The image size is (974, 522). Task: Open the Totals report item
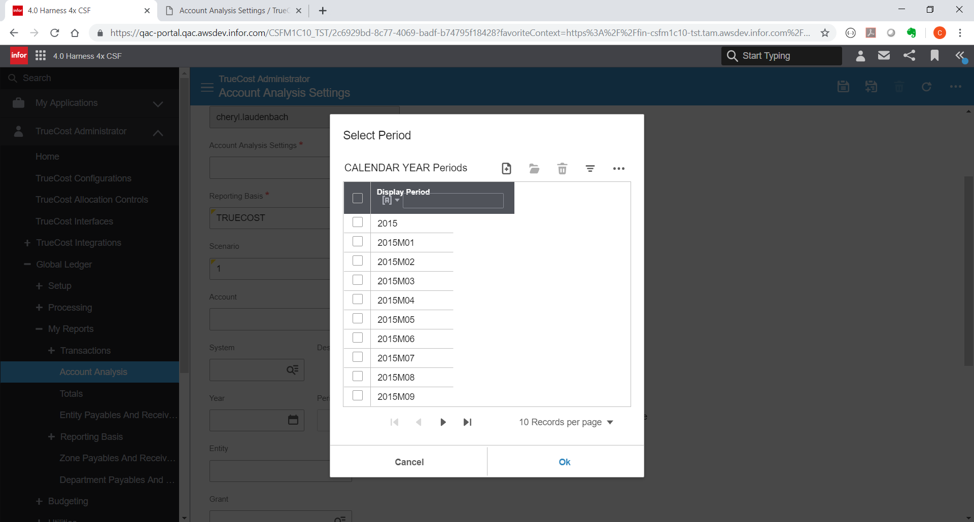pos(71,394)
